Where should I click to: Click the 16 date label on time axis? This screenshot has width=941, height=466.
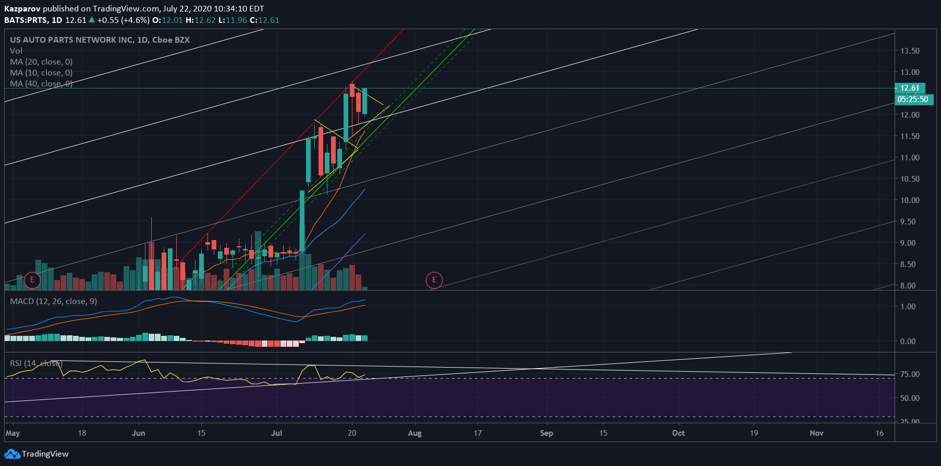pos(879,433)
